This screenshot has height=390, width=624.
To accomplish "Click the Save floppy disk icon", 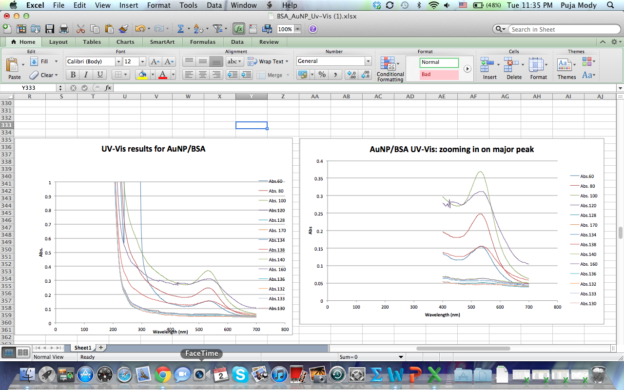I will 49,29.
